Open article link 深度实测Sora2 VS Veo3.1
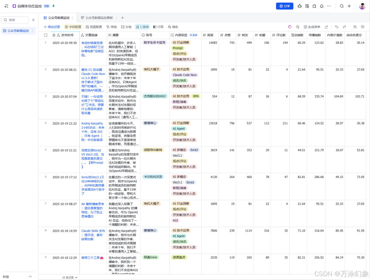370x280 pixels. point(92,159)
